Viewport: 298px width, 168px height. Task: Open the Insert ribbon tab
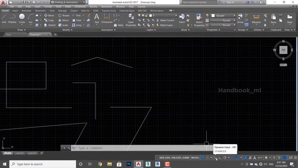tap(15, 11)
